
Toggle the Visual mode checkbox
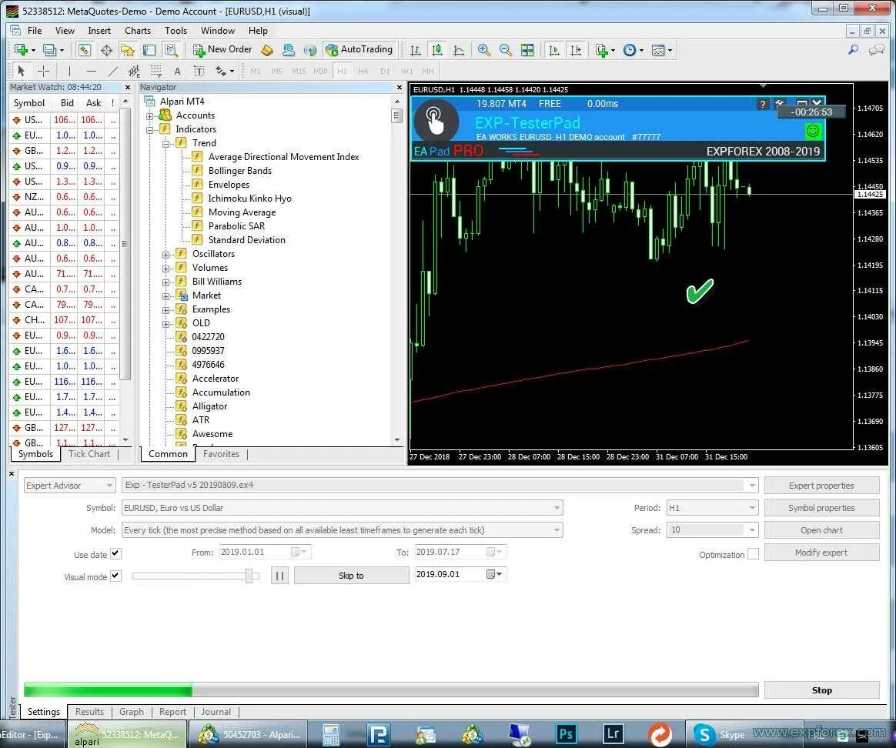pos(115,576)
